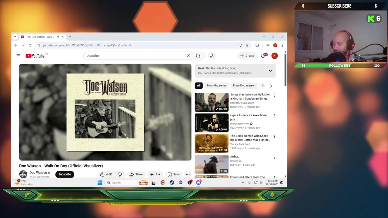Open YouTube notifications bell

263,56
